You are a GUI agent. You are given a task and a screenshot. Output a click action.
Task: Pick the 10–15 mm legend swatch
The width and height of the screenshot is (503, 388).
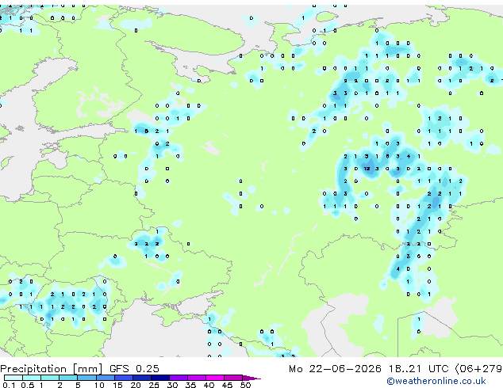pyautogui.click(x=105, y=378)
